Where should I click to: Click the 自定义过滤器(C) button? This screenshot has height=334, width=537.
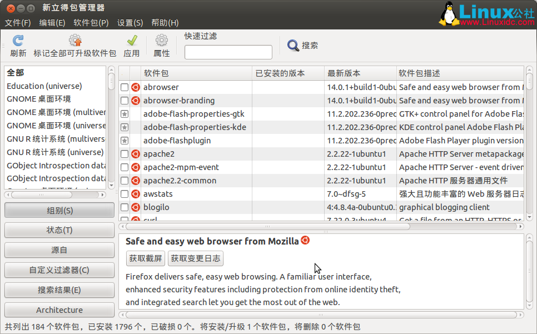(59, 270)
